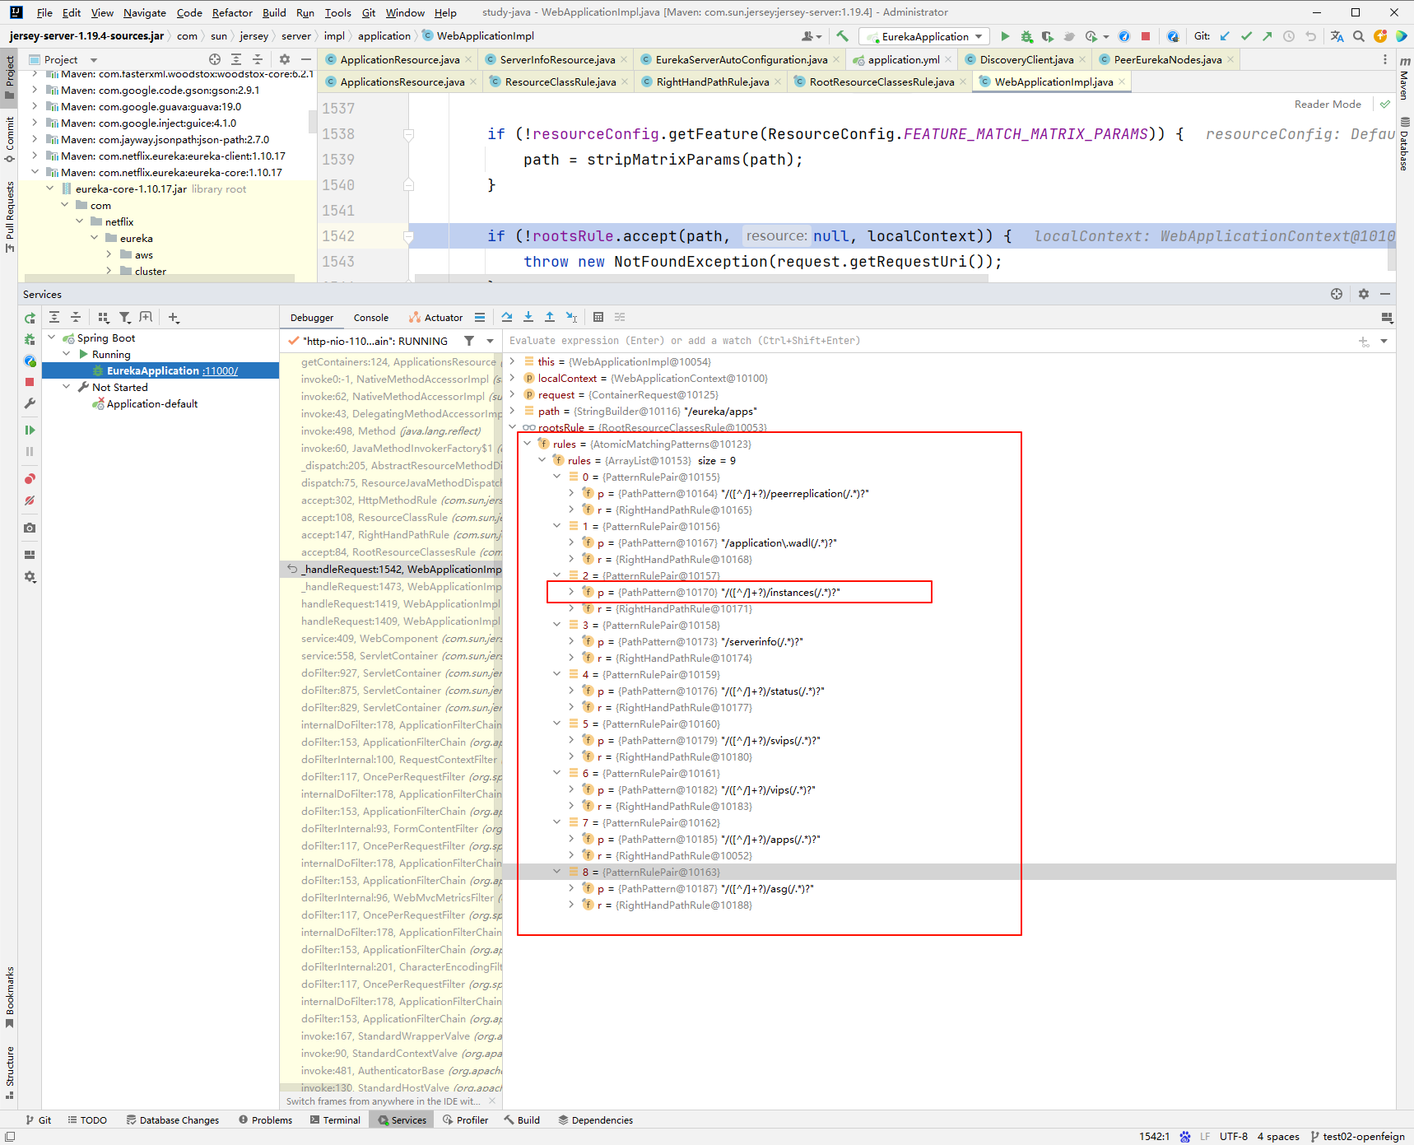The width and height of the screenshot is (1414, 1145).
Task: Run with coverage shield icon
Action: pyautogui.click(x=1047, y=36)
